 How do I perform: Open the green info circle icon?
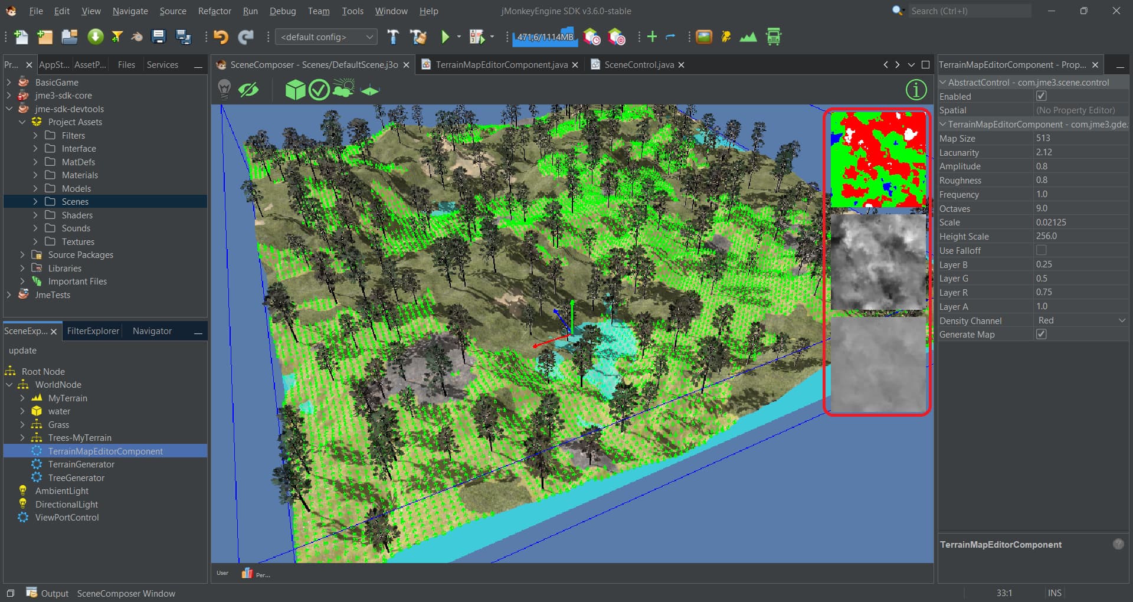point(916,90)
